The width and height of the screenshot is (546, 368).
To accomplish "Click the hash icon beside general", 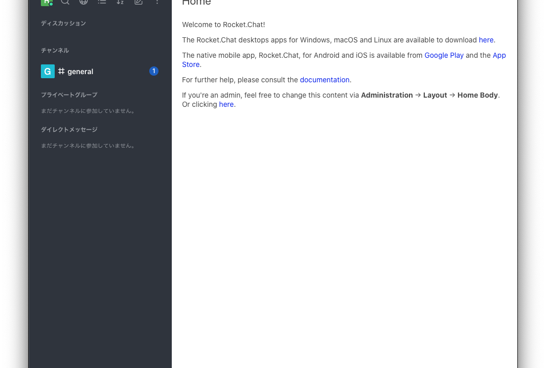I will (61, 72).
